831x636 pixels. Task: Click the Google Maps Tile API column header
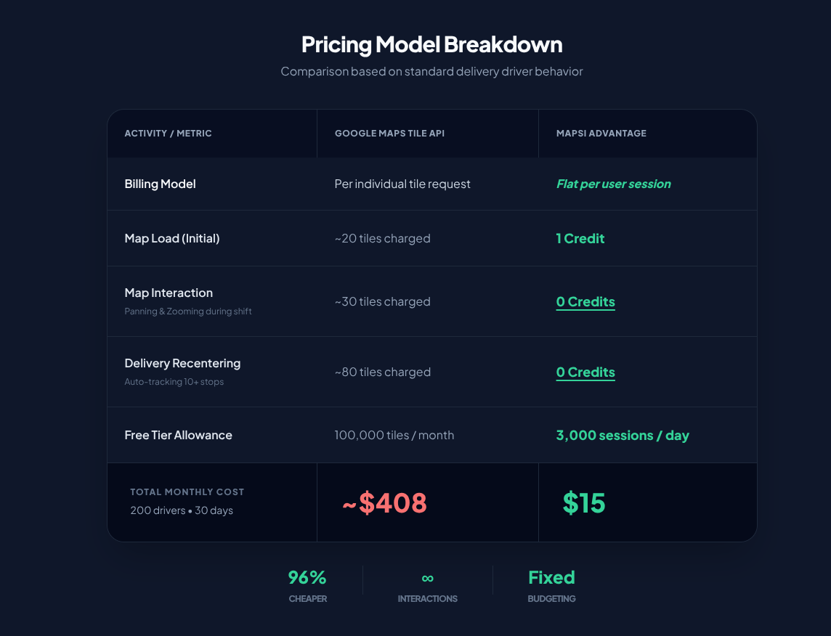point(389,134)
